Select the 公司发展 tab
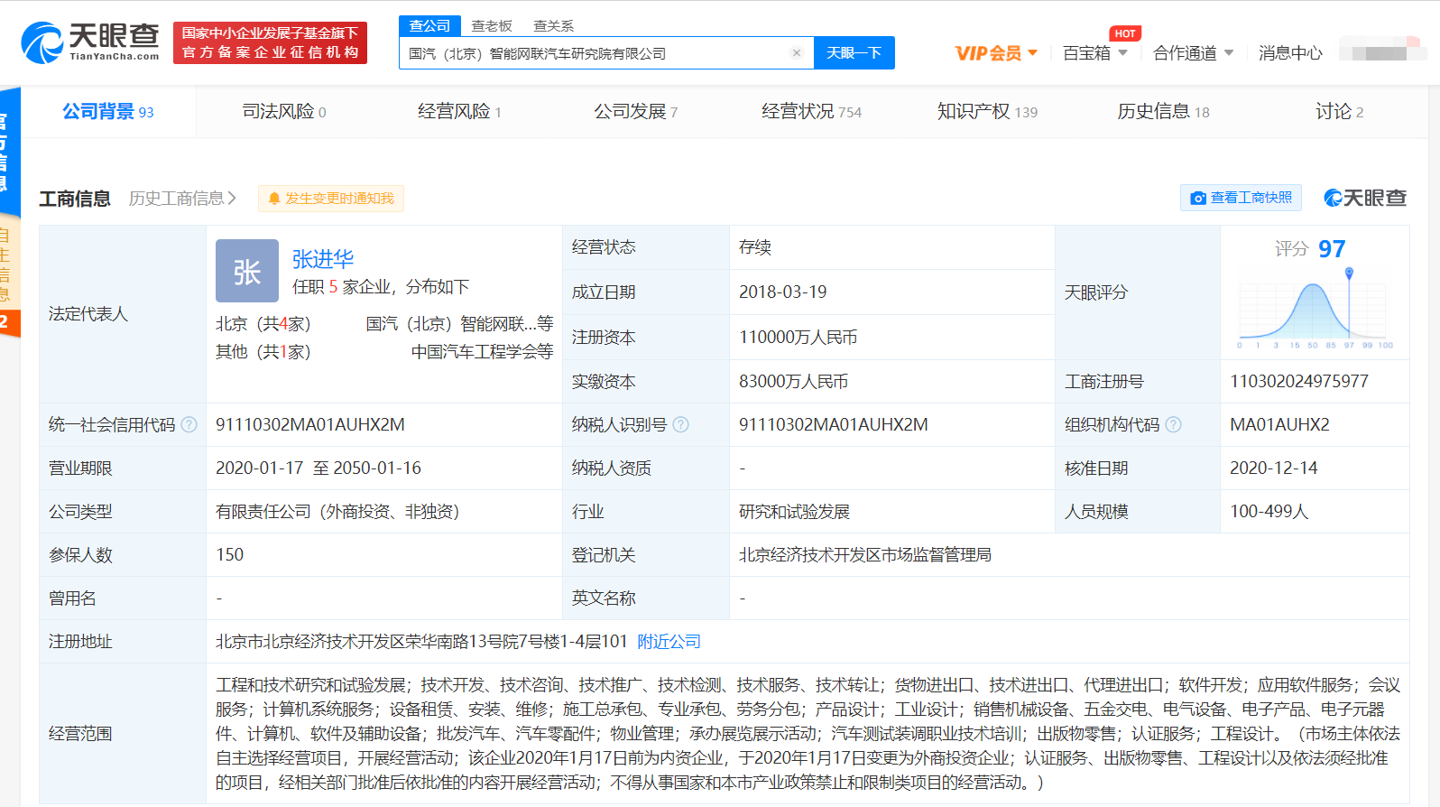The height and width of the screenshot is (807, 1440). pos(635,111)
